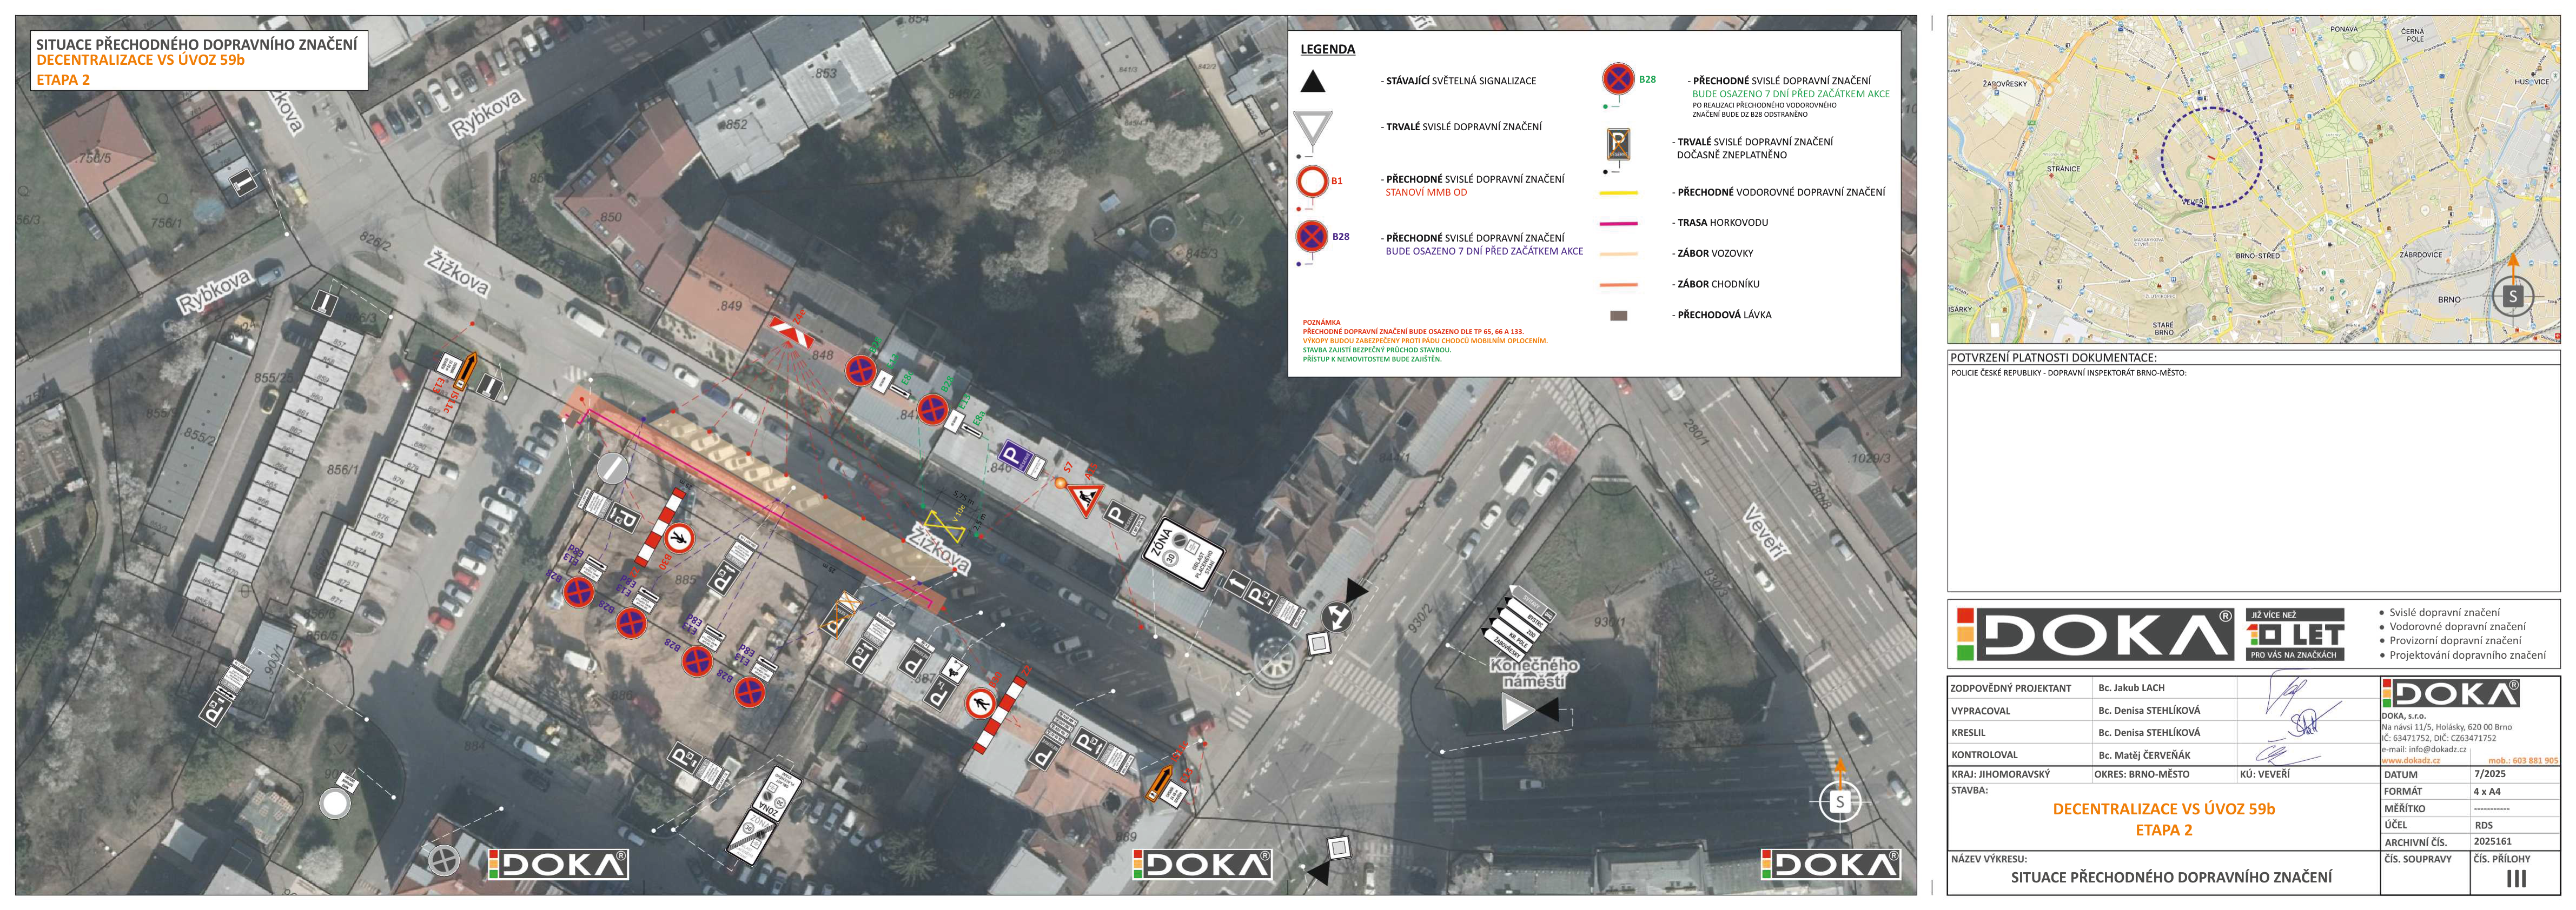Click ETAPA 2 in the top-left title box

point(63,80)
